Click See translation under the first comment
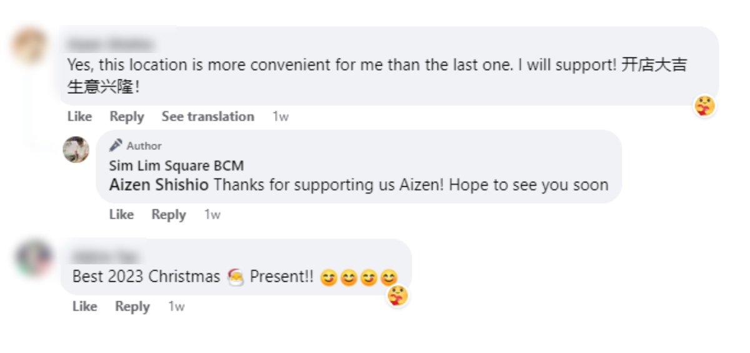 207,117
